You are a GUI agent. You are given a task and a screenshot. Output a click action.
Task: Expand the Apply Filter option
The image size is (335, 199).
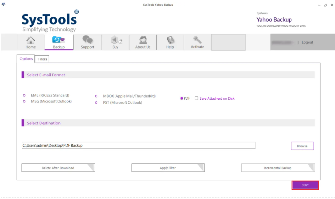(168, 168)
